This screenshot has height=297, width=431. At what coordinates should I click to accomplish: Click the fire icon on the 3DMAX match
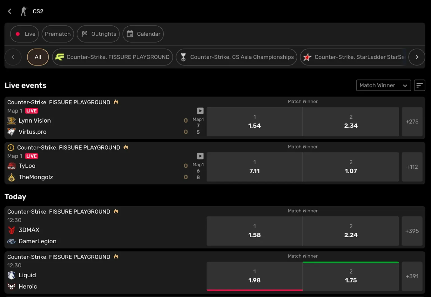(x=116, y=211)
